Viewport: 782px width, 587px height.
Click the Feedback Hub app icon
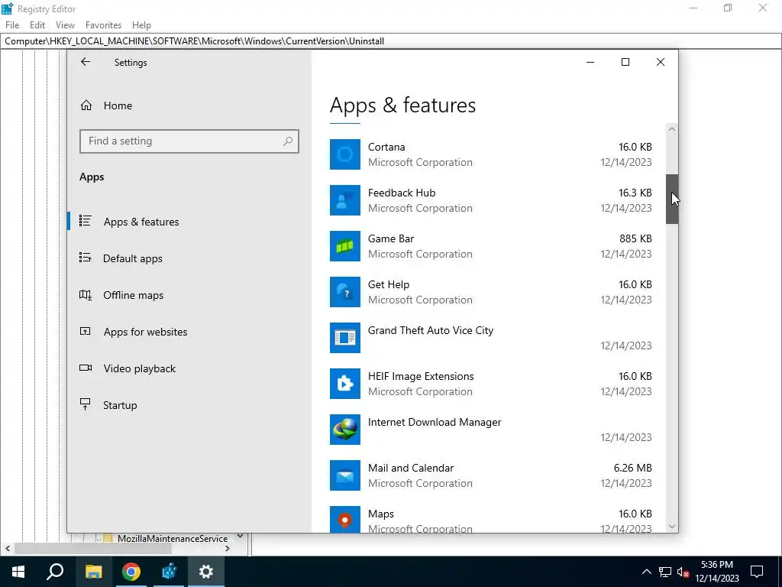[x=344, y=200]
